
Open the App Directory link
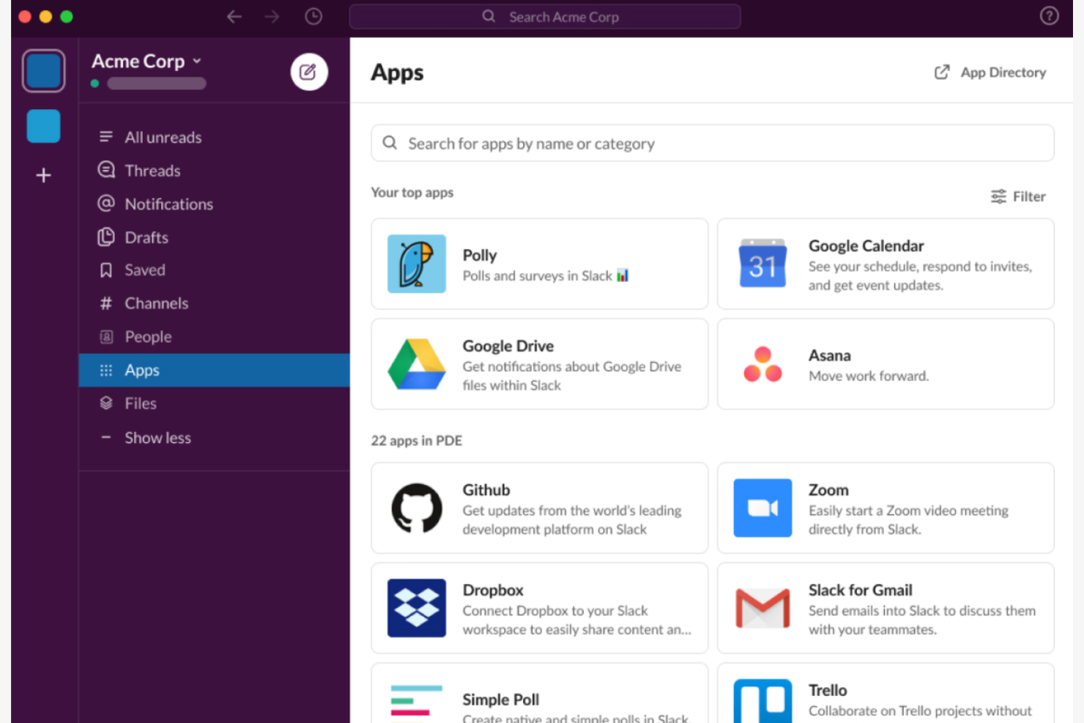1003,72
